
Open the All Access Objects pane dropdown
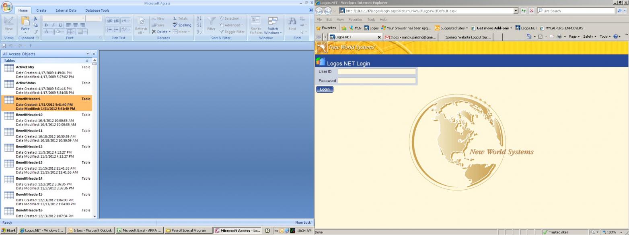click(88, 54)
